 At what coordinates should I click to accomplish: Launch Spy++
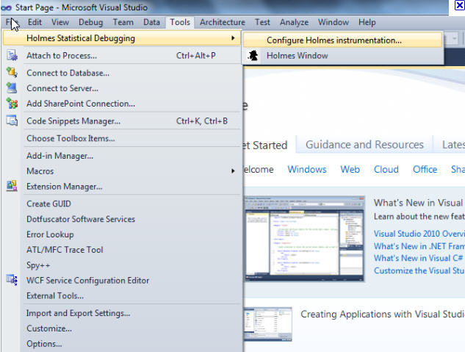pos(122,265)
